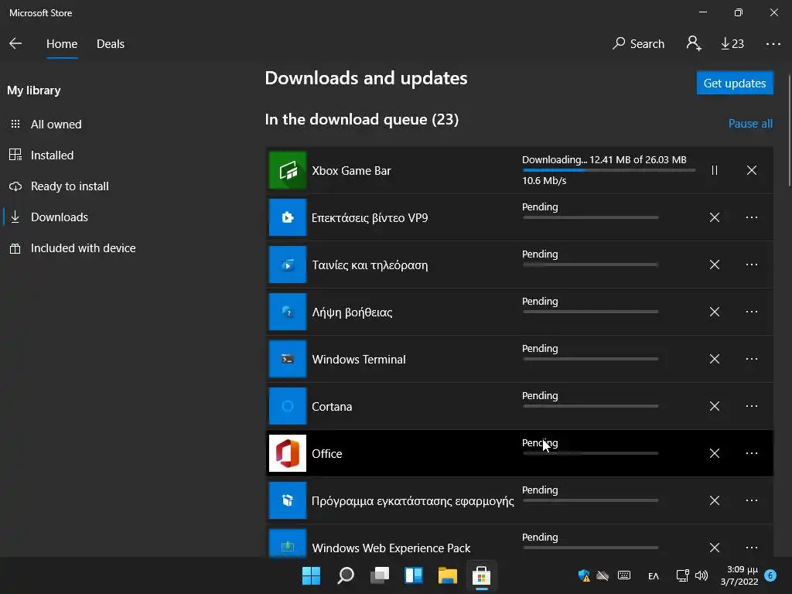Image resolution: width=792 pixels, height=594 pixels.
Task: Open more options for Πρόγραμμα εγκατάστασης εφαρμογής
Action: [752, 500]
